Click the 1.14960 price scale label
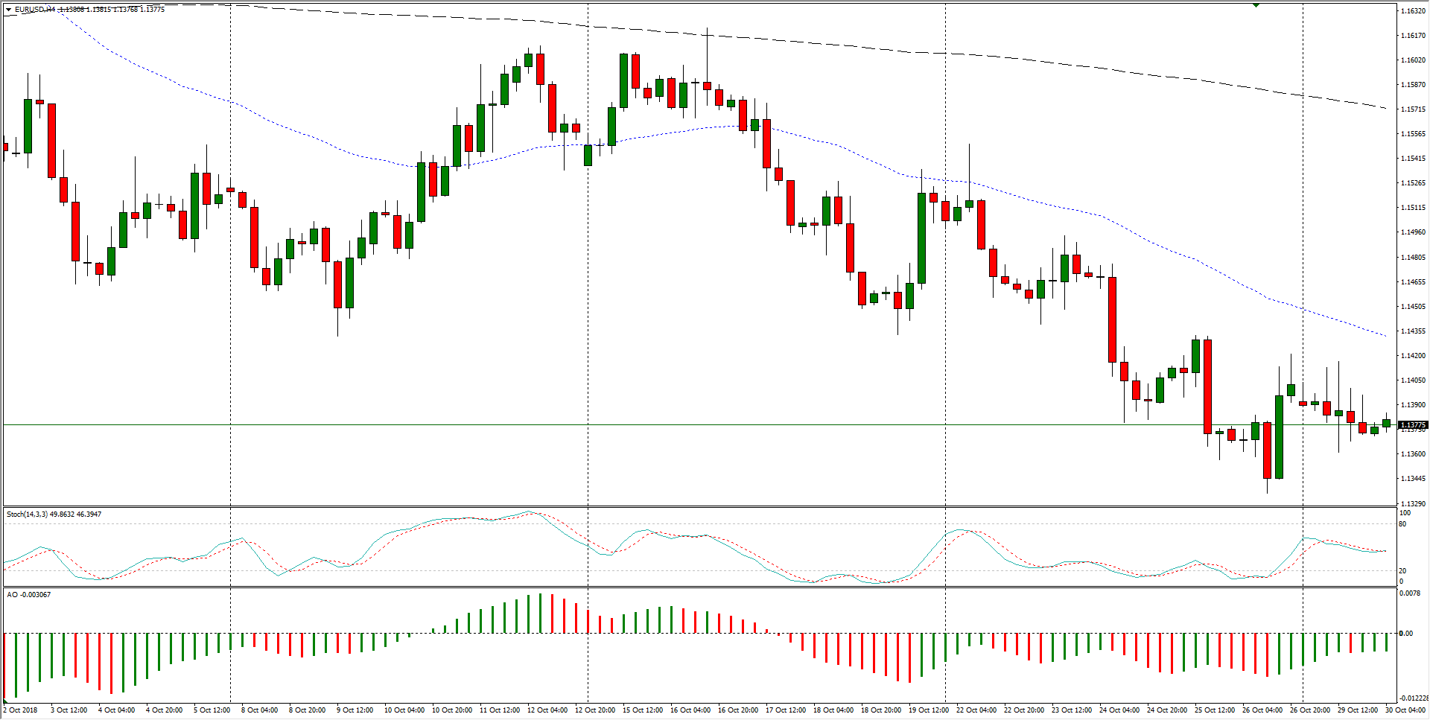The height and width of the screenshot is (720, 1430). (x=1413, y=232)
